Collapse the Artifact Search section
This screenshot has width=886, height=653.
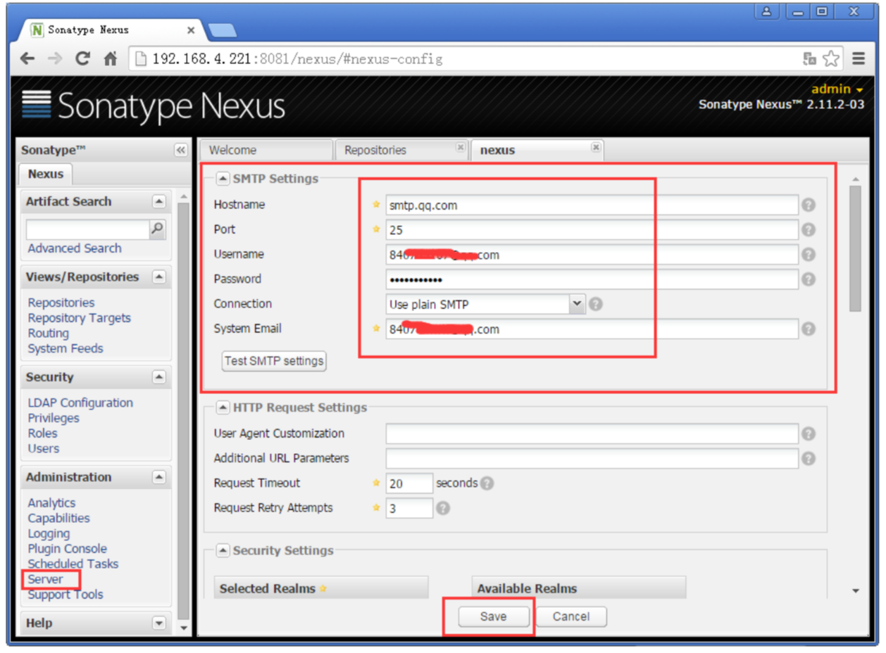point(159,201)
